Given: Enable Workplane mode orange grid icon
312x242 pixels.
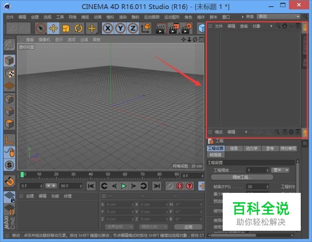Looking at the screenshot, I should click(9, 86).
